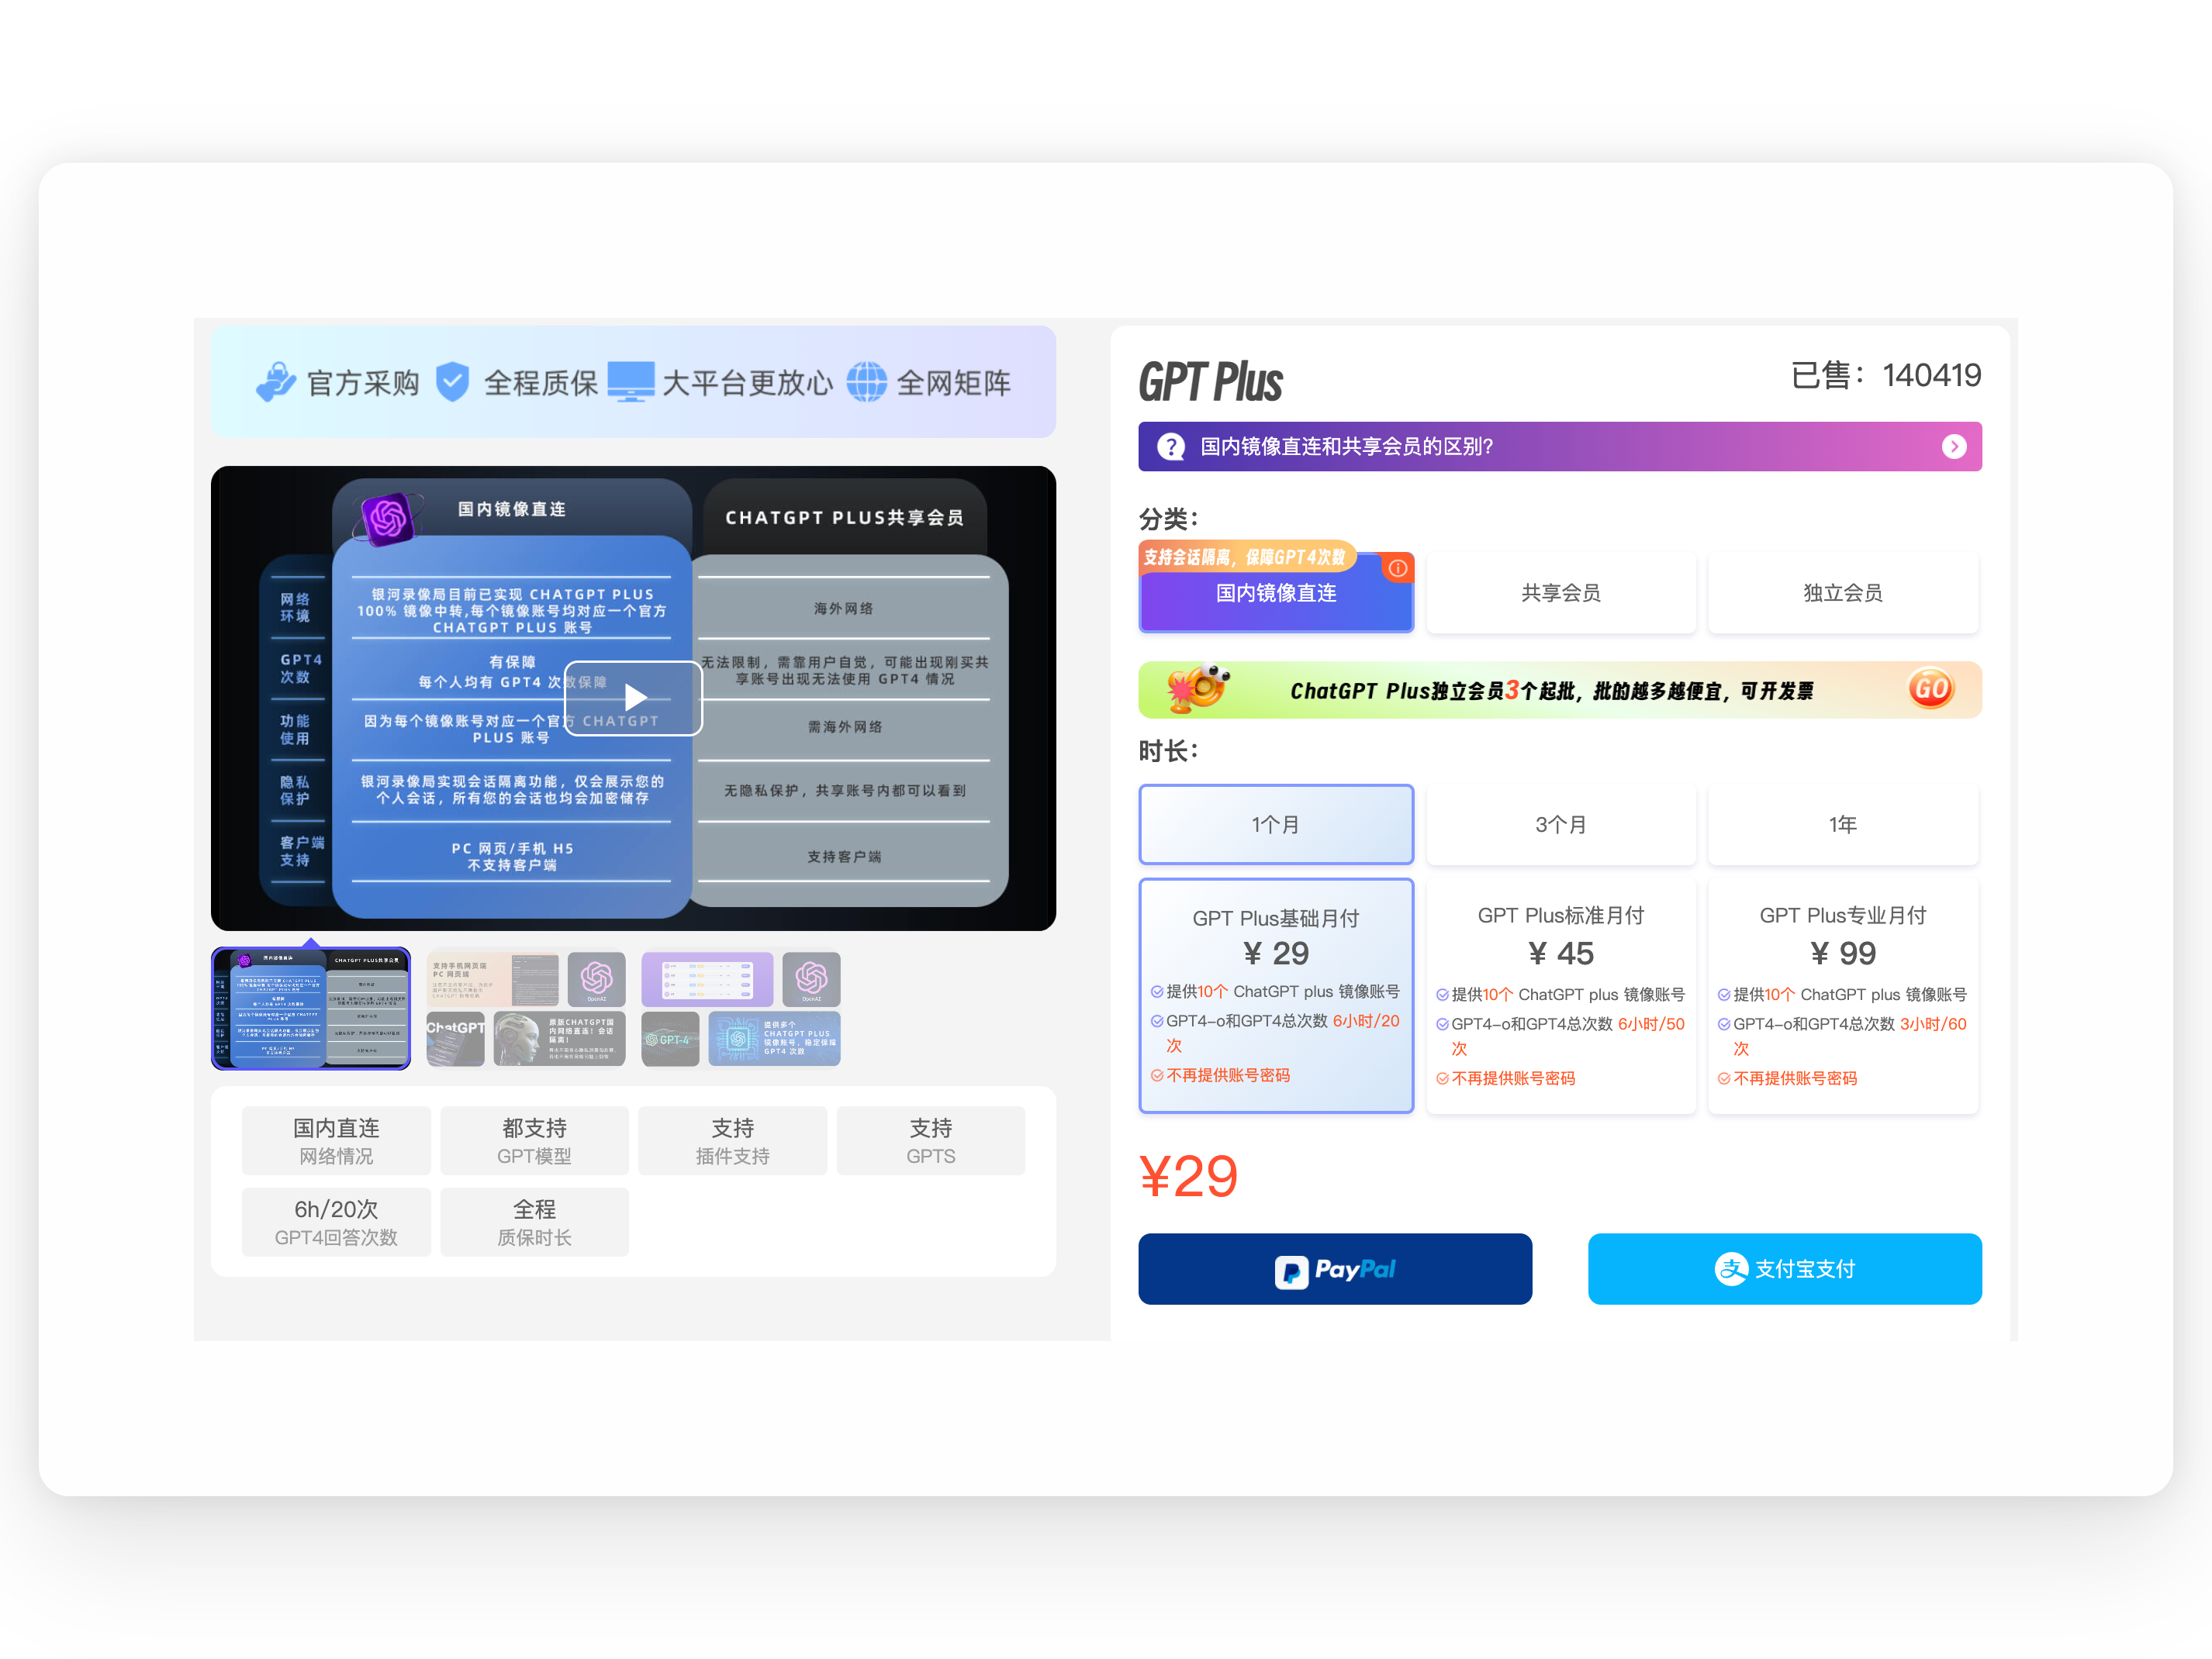Click the purple OpenAI logo in video
The image size is (2212, 1659).
click(388, 519)
